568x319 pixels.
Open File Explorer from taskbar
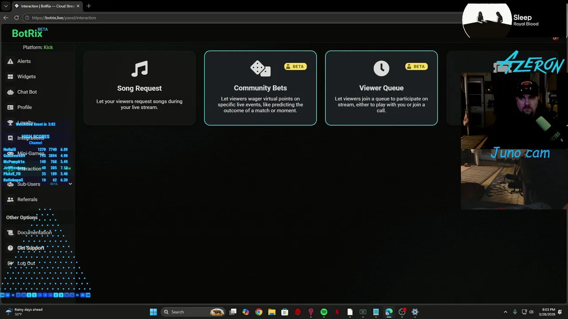point(272,312)
